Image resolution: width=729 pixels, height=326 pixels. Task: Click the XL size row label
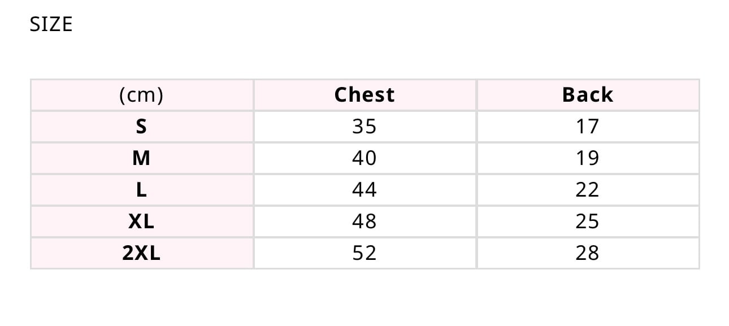coord(141,221)
